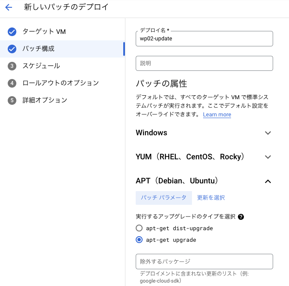Select apt-get upgrade radio button
The height and width of the screenshot is (286, 289).
(139, 240)
